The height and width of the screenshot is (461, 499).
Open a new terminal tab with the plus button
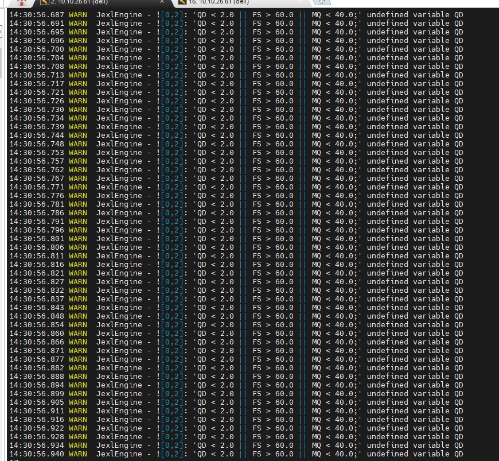tap(322, 2)
